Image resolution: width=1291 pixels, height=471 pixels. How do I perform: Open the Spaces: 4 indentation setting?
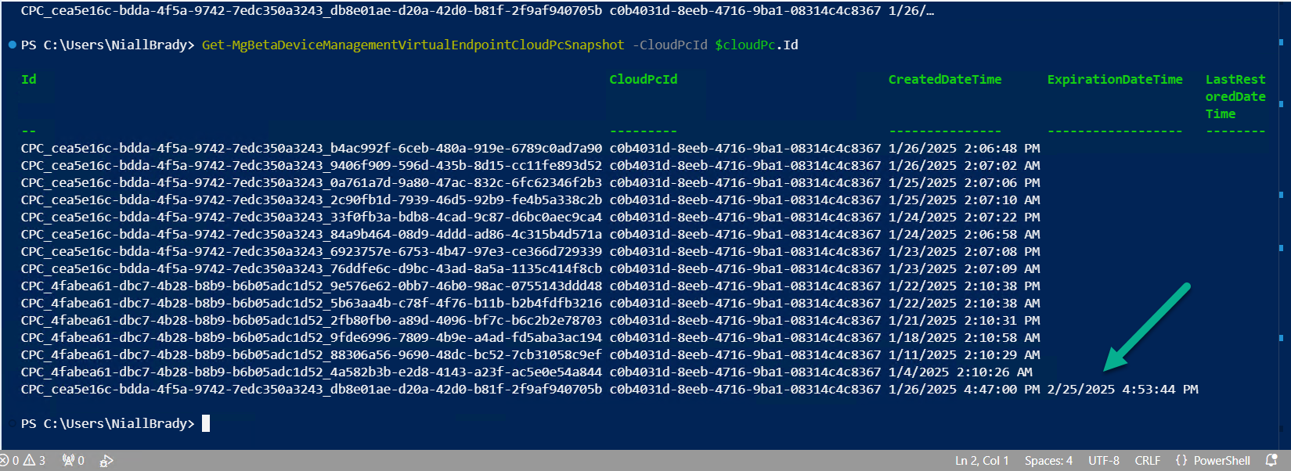(x=1048, y=461)
